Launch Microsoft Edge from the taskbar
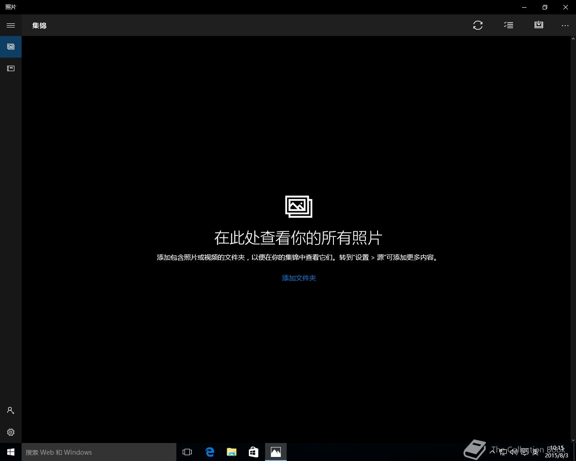The width and height of the screenshot is (576, 461). coord(210,452)
